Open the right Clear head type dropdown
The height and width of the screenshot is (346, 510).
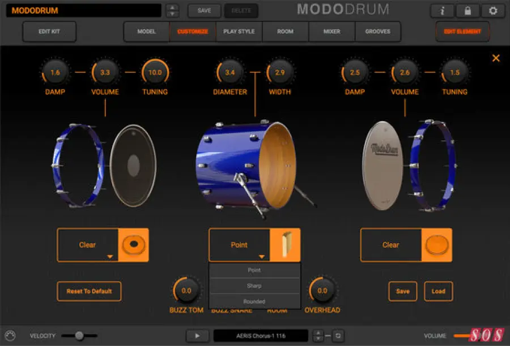[391, 245]
